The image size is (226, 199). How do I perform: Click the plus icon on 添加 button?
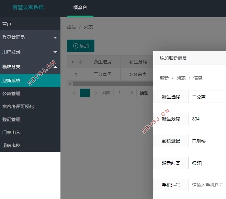click(x=76, y=46)
